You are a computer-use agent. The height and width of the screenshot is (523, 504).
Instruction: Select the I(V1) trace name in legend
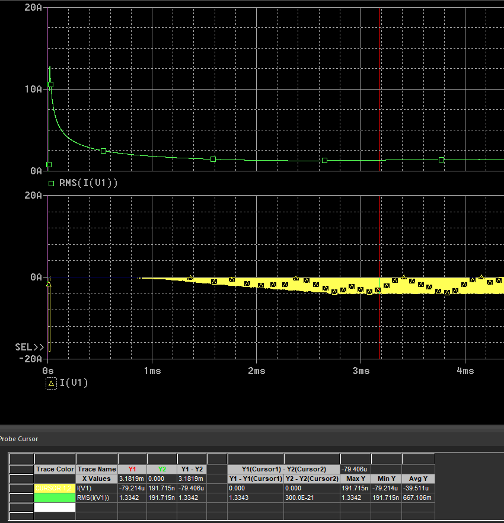coord(74,382)
